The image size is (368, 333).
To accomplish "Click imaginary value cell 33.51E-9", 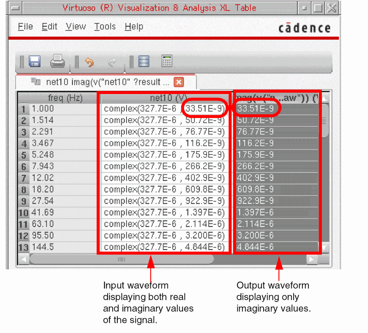I will 277,109.
